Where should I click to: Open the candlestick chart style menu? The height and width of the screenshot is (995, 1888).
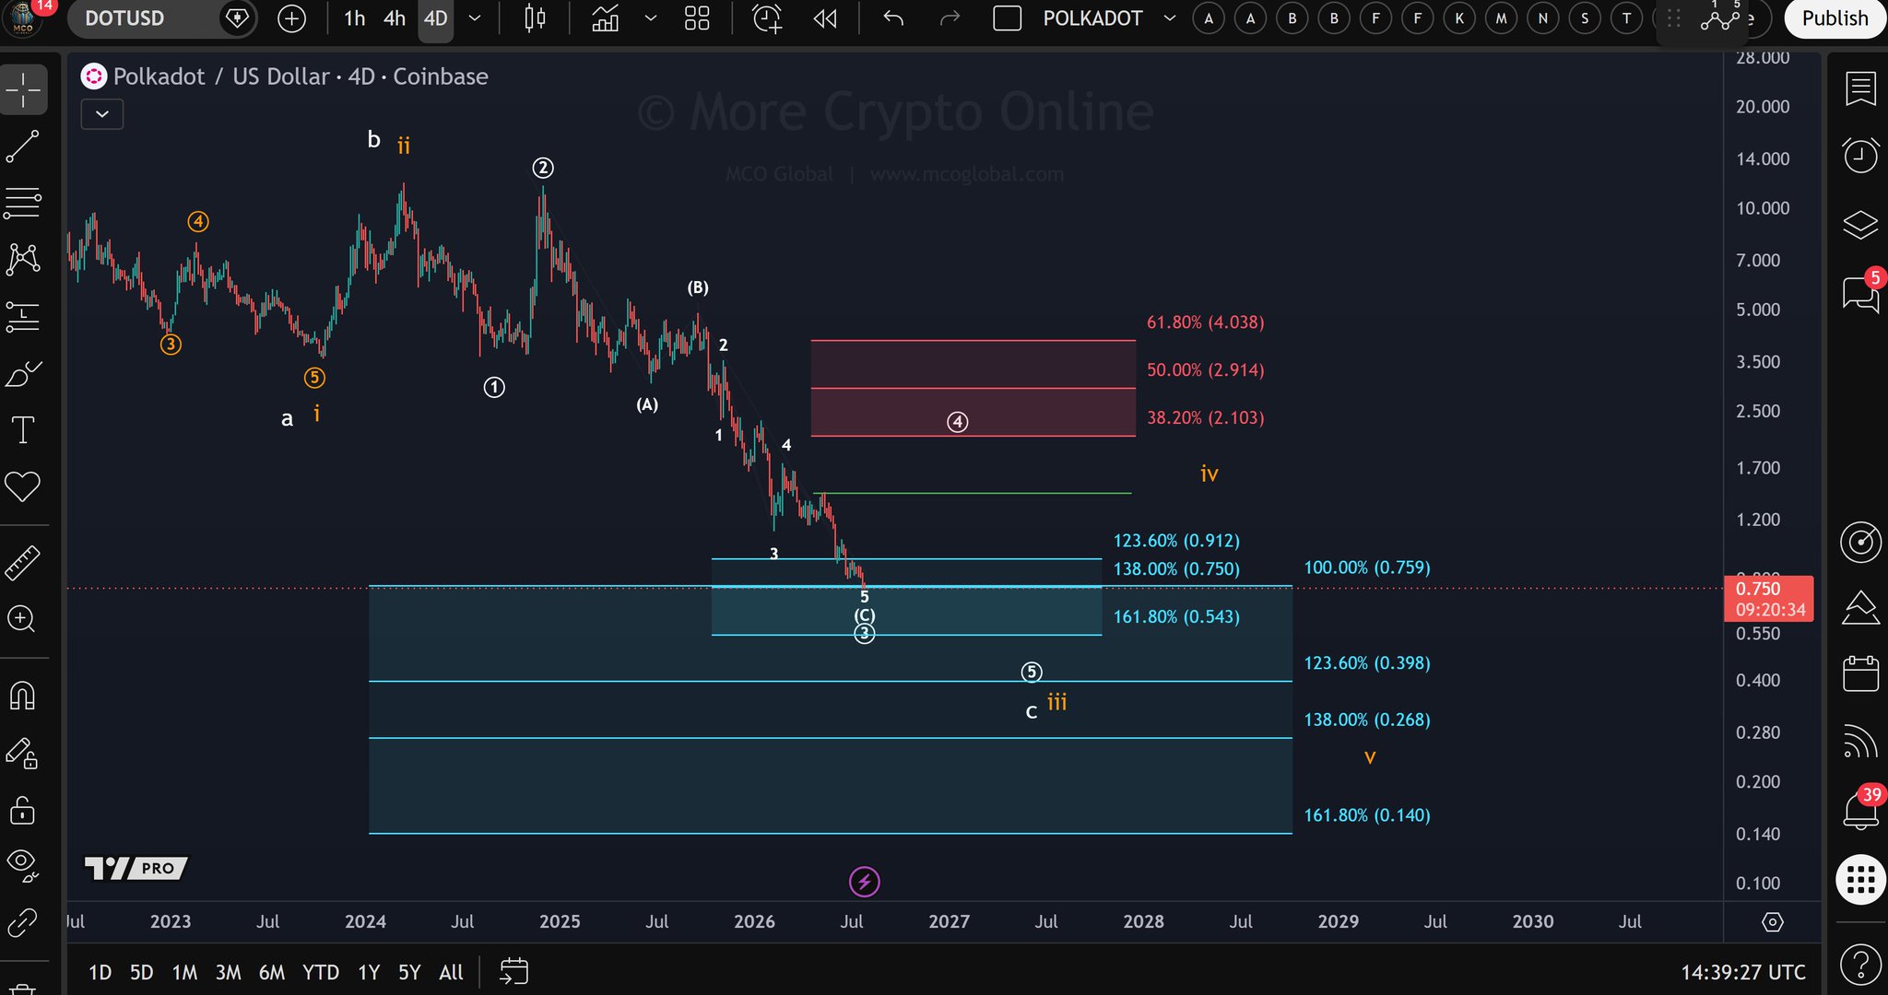535,18
